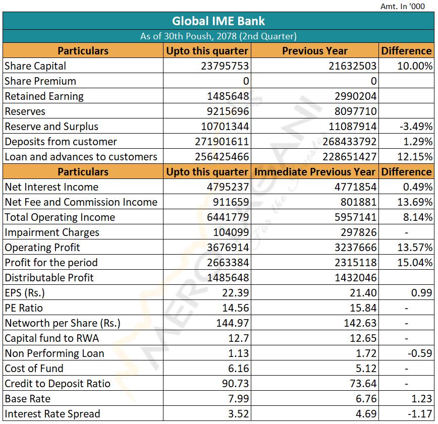Click Impairment Charges value 104099
Image resolution: width=438 pixels, height=424 pixels.
coord(231,232)
